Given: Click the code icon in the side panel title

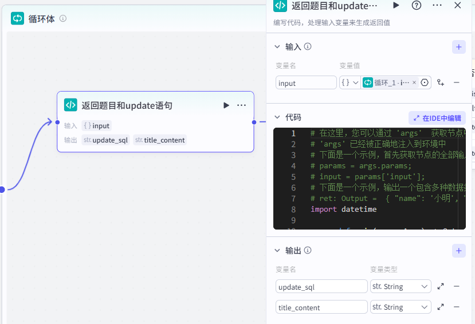Looking at the screenshot, I should [x=280, y=6].
